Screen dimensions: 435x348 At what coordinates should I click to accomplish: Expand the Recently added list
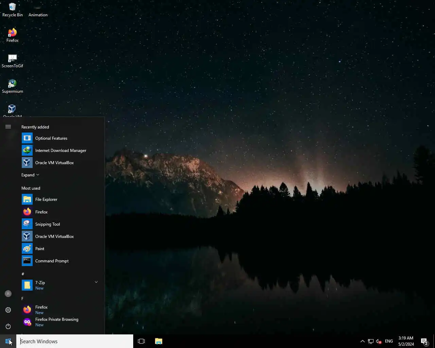(30, 175)
